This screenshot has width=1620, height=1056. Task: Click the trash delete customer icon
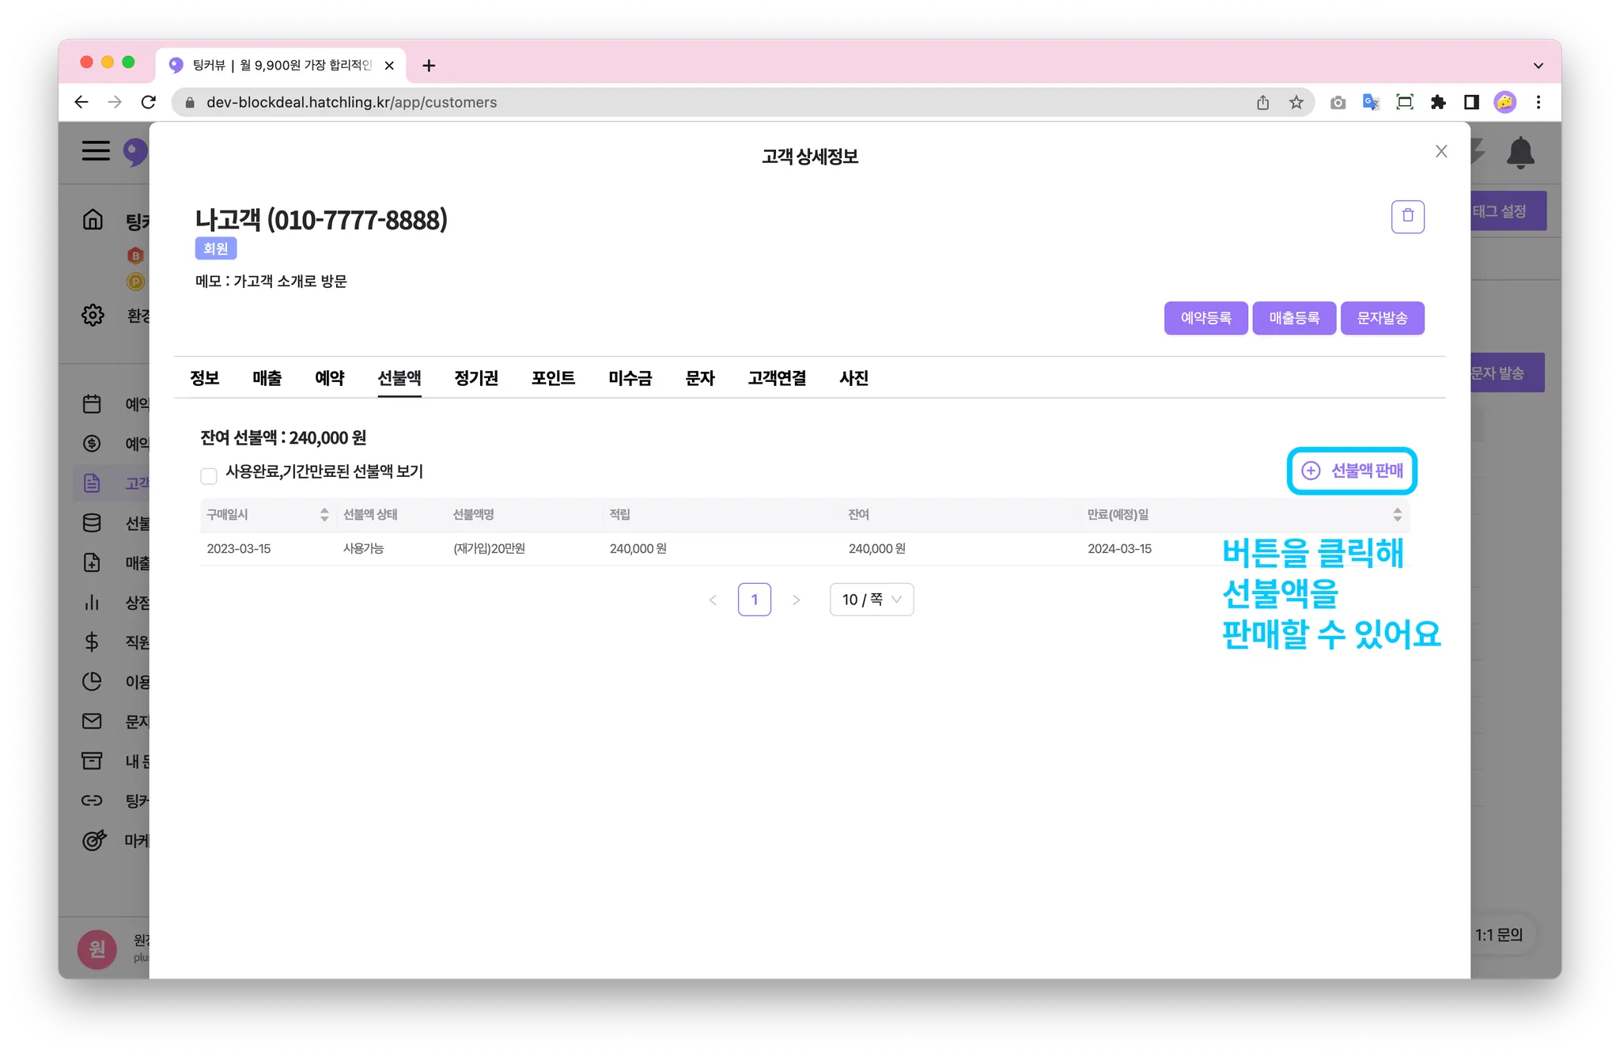point(1407,216)
